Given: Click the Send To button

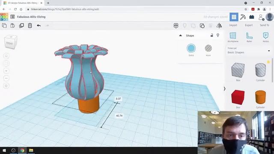Looking at the screenshot, I should pos(265,25).
